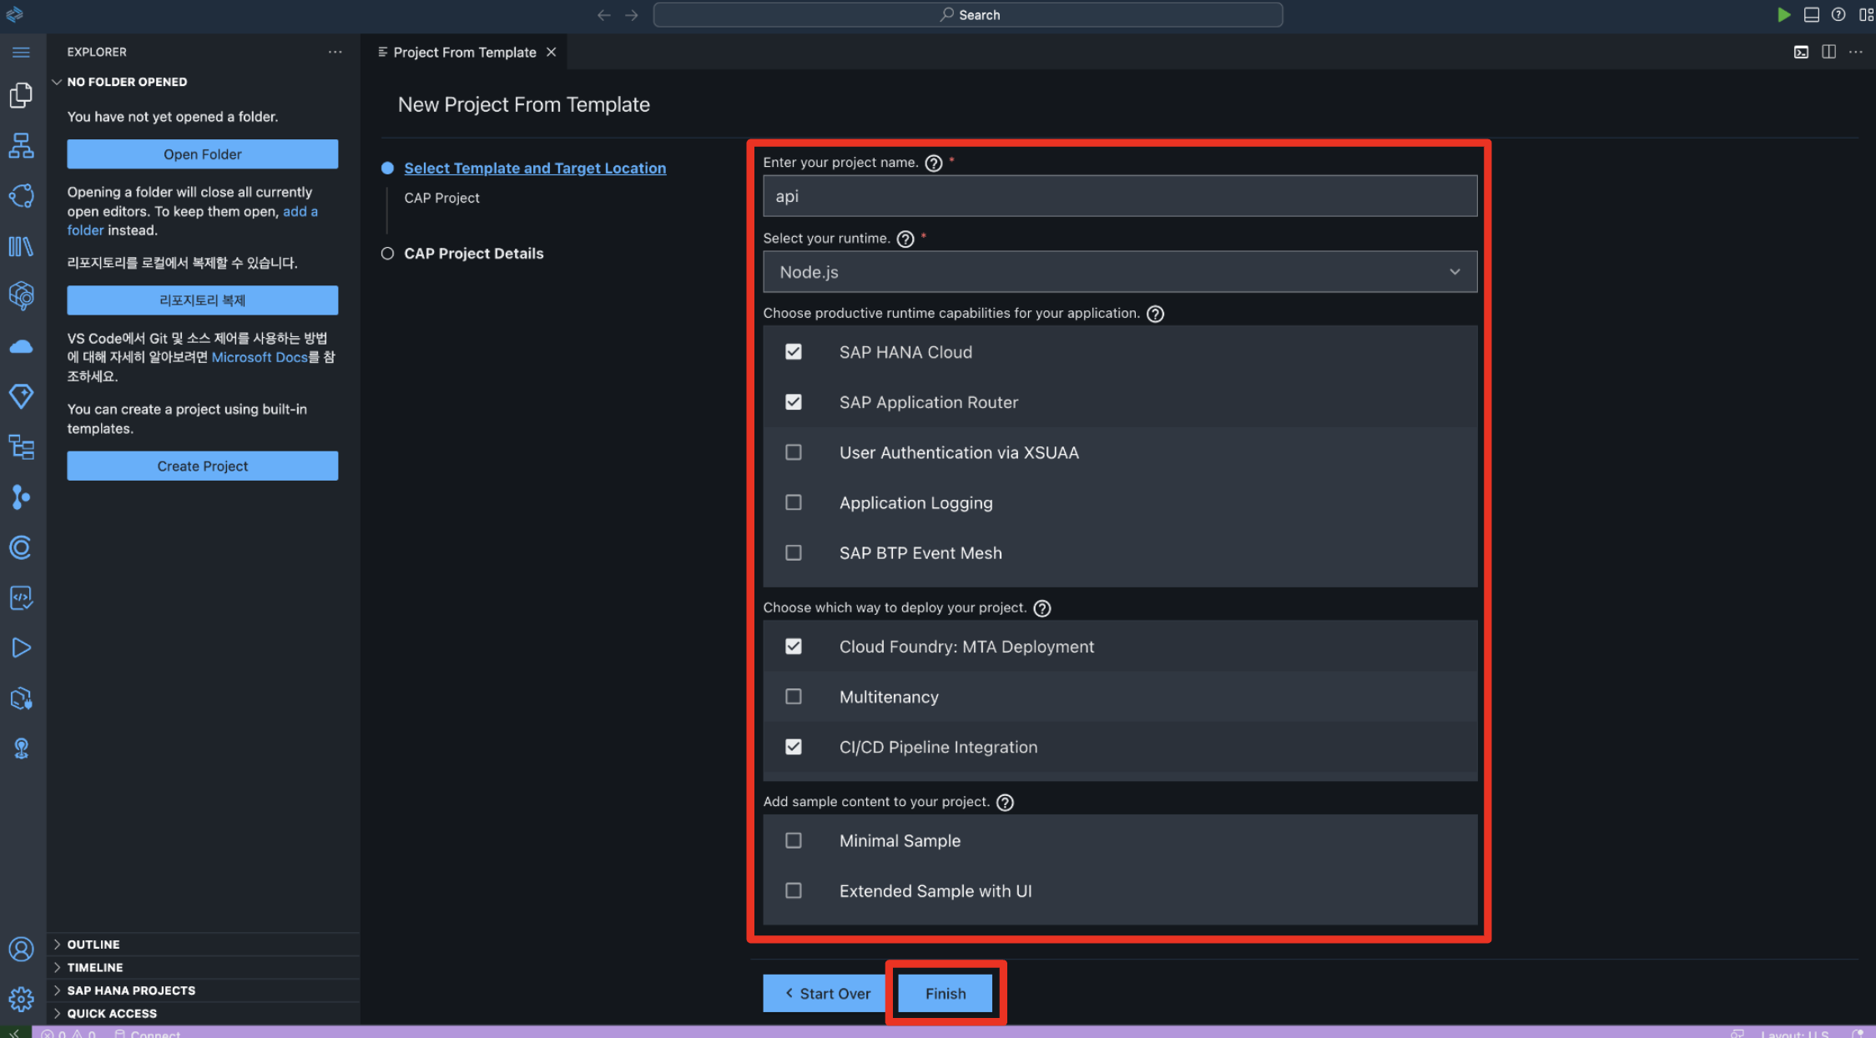
Task: Open the Manage gear icon
Action: [21, 998]
